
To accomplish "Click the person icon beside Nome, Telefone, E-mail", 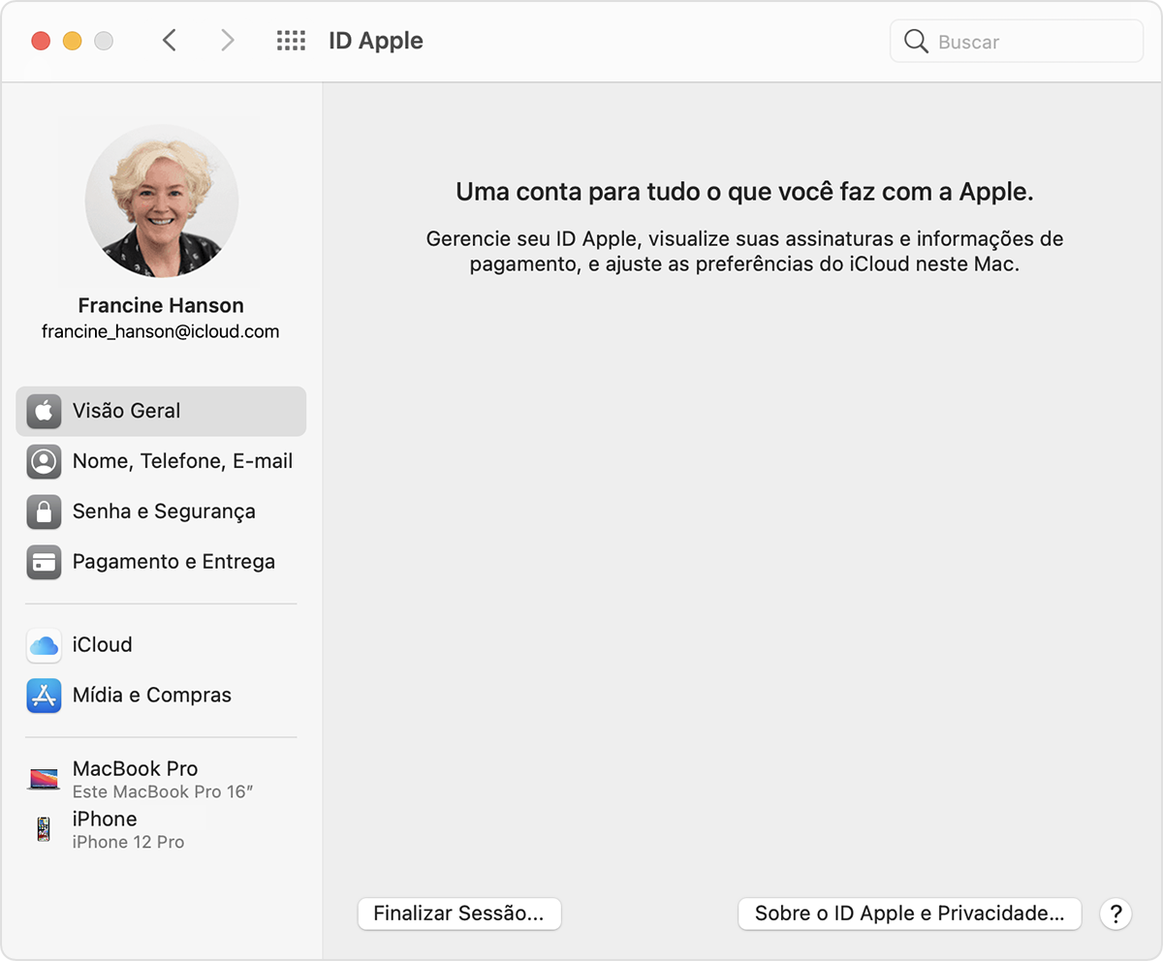I will coord(44,462).
